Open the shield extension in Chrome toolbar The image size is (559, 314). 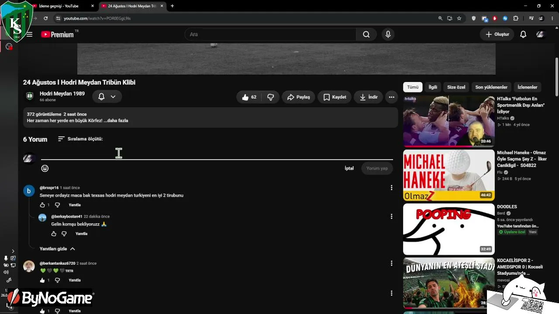pos(474,18)
